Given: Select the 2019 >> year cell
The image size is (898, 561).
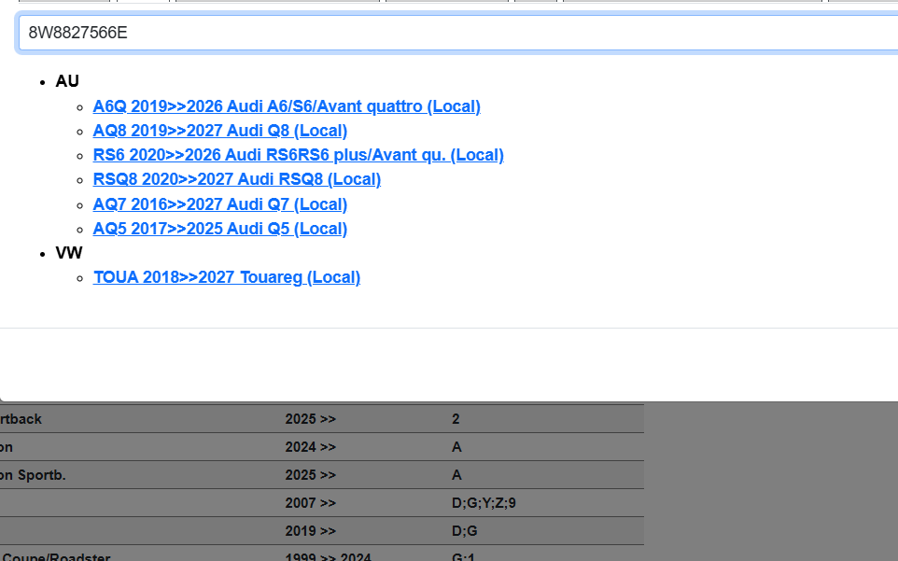Looking at the screenshot, I should click(310, 531).
